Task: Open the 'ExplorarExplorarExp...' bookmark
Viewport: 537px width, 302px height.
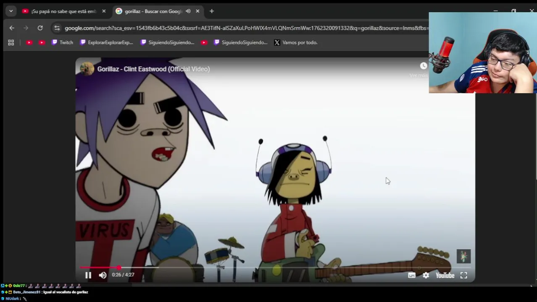Action: click(x=106, y=42)
